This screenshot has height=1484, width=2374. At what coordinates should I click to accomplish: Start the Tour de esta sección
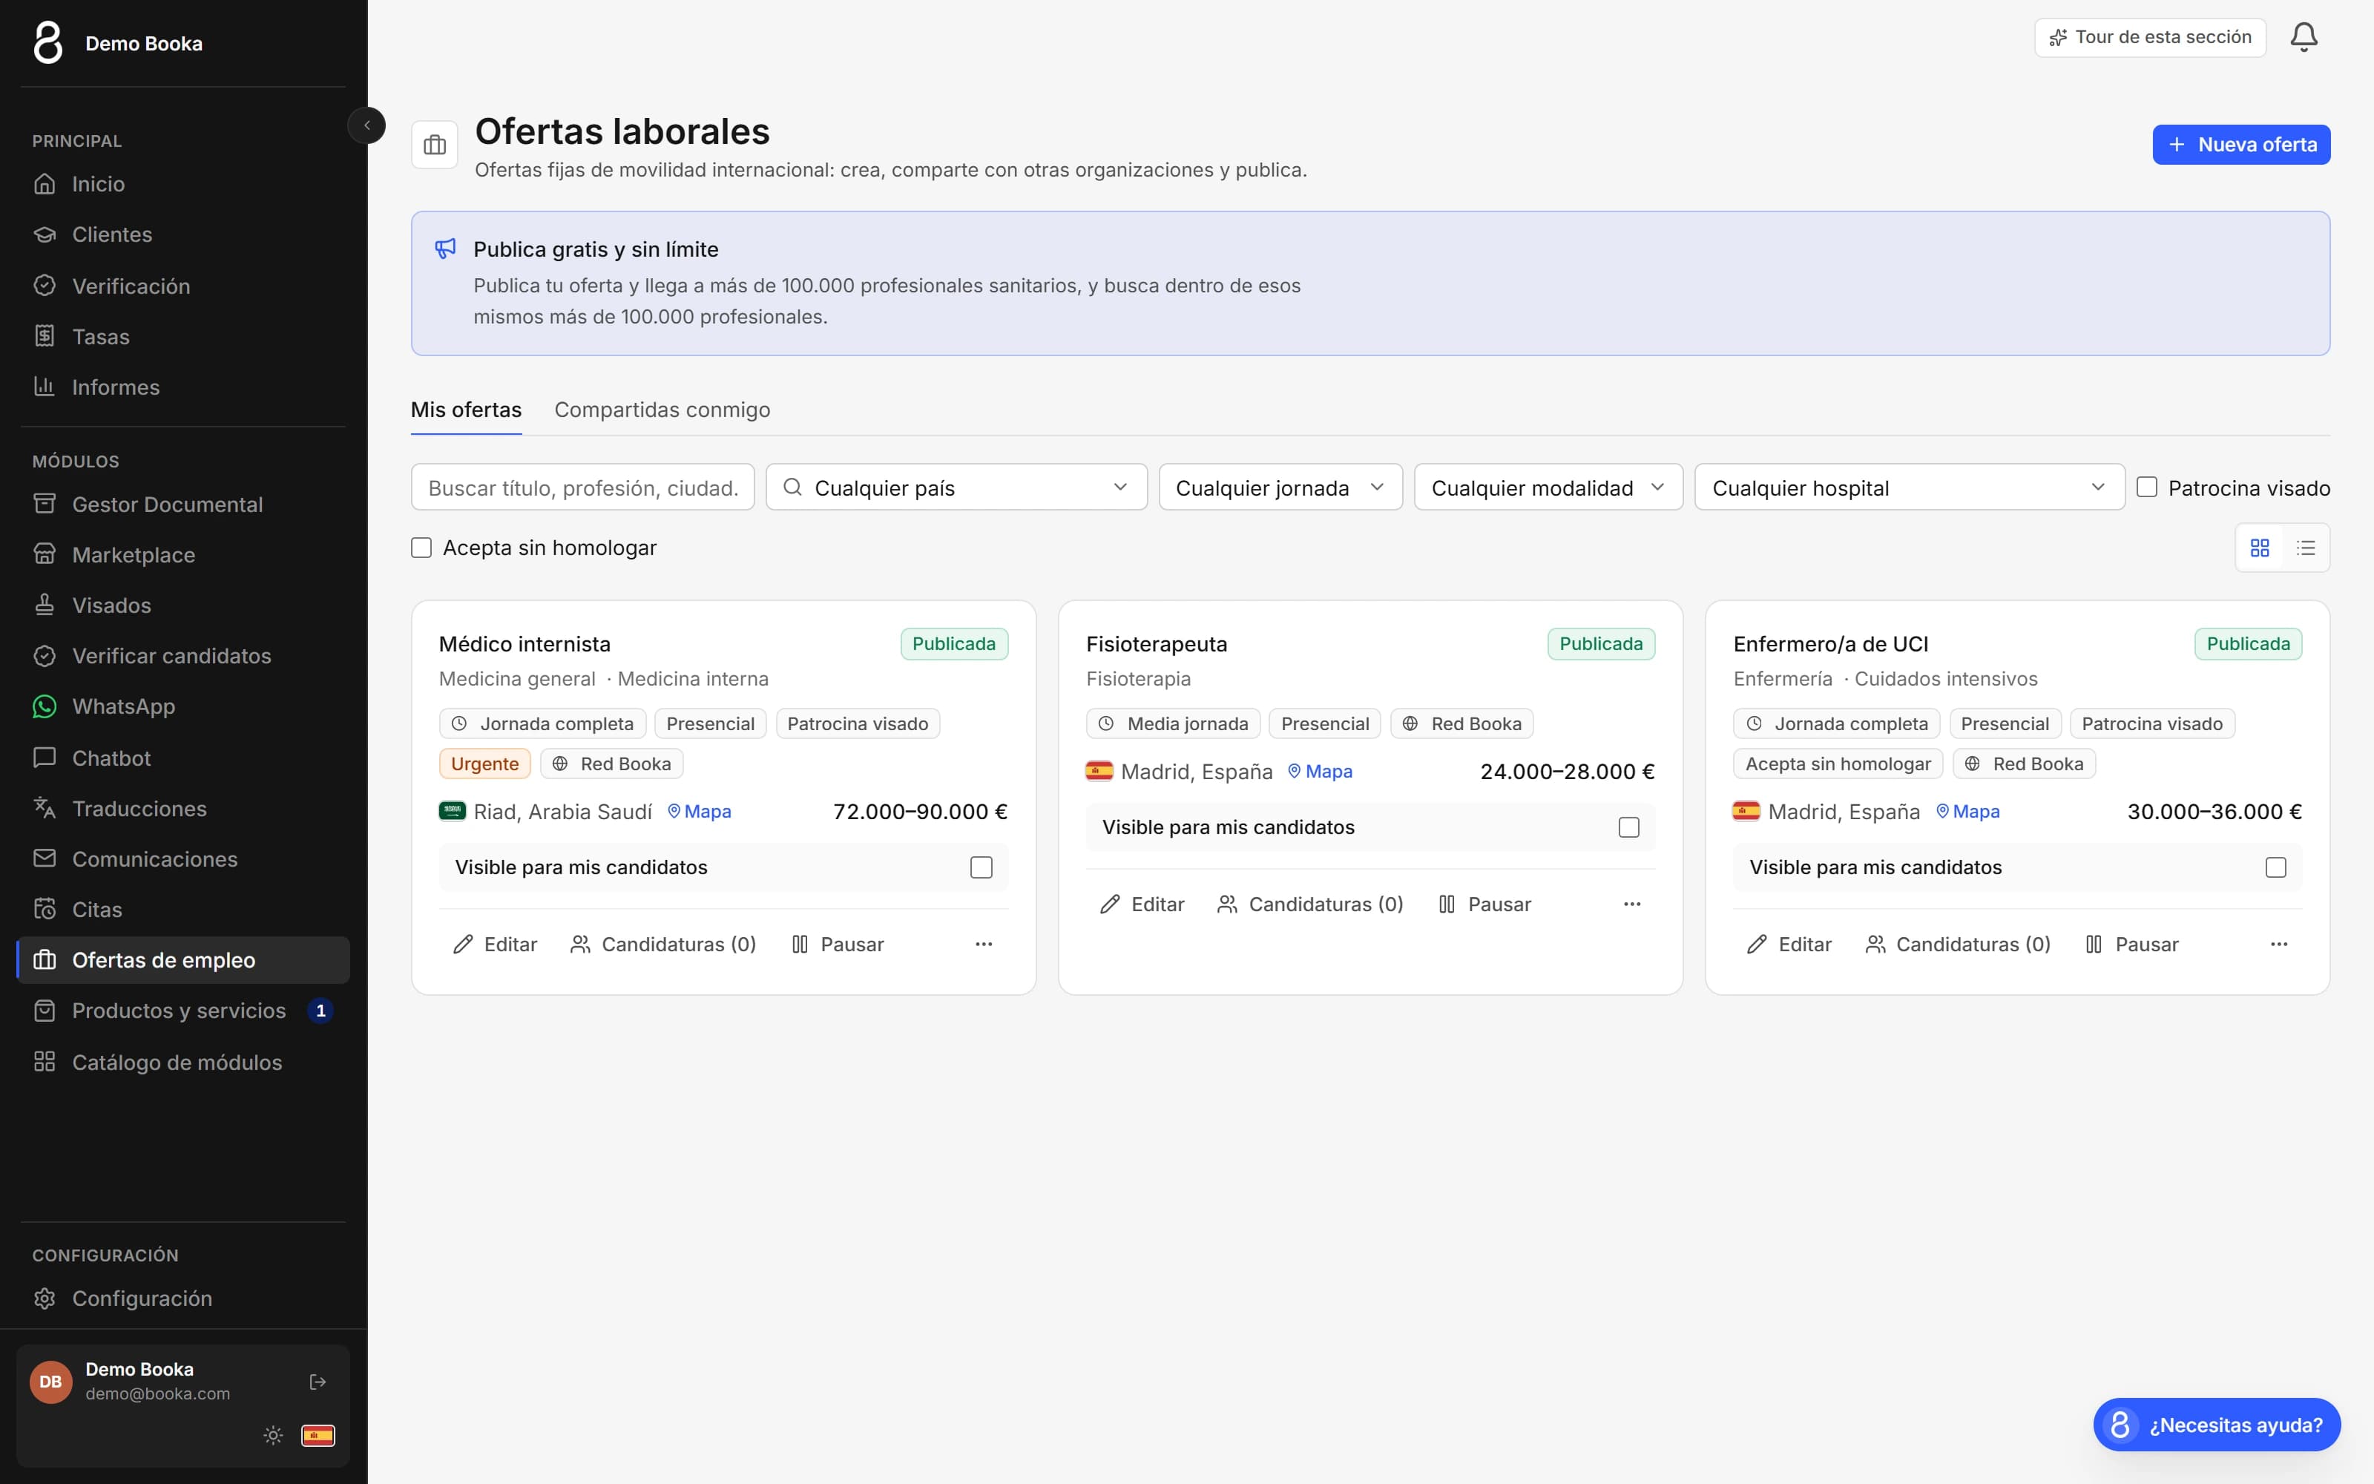click(2149, 37)
